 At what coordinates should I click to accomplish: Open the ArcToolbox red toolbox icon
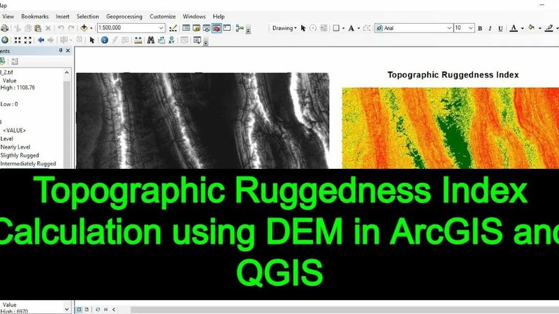pyautogui.click(x=217, y=28)
